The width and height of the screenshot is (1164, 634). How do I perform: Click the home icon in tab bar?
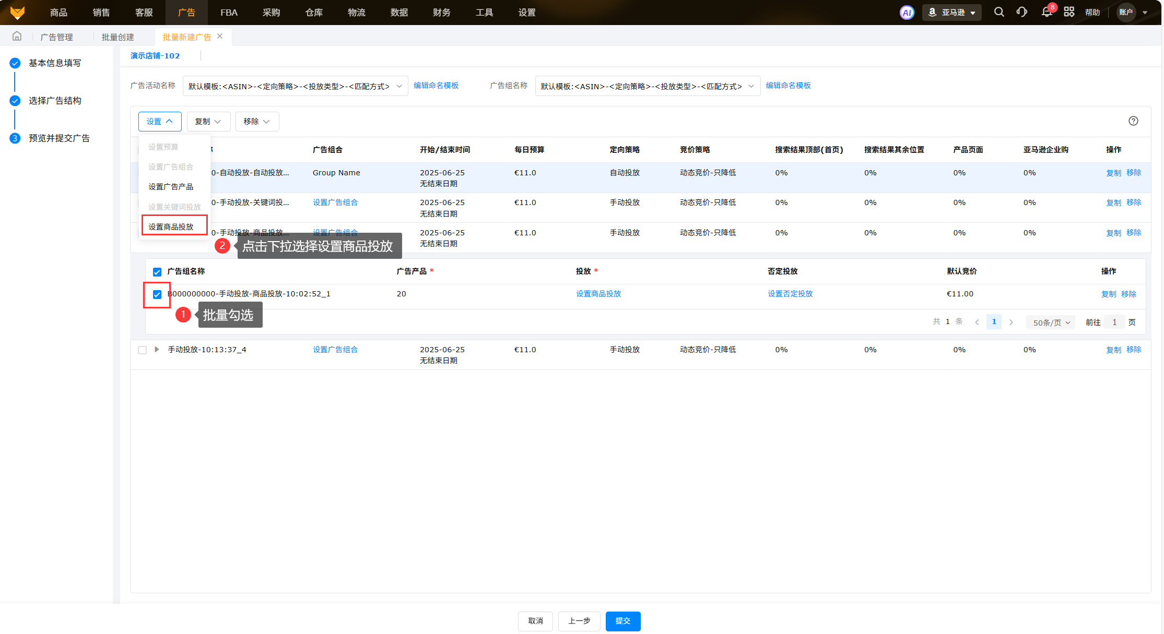pos(17,37)
